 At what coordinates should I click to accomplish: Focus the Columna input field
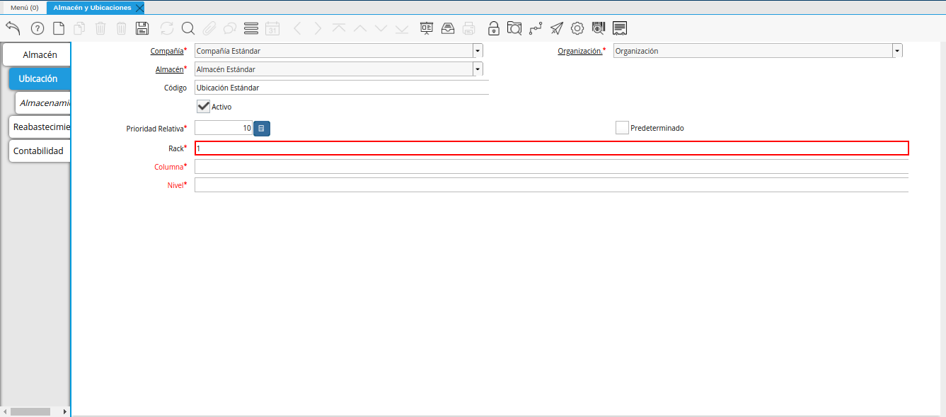click(552, 167)
